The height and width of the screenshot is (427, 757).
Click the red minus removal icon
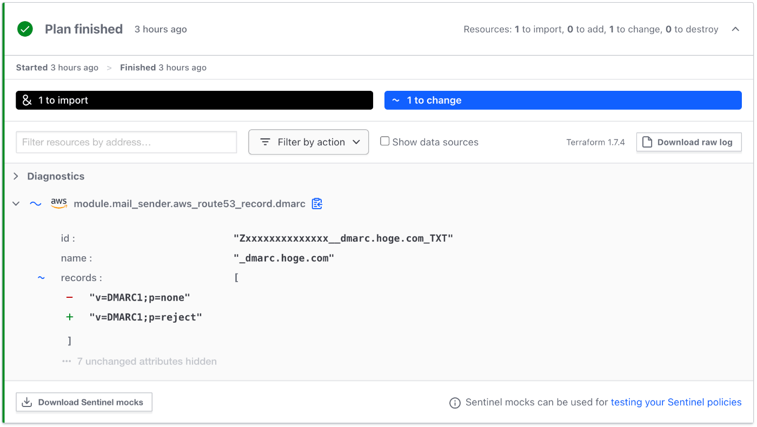click(x=69, y=297)
